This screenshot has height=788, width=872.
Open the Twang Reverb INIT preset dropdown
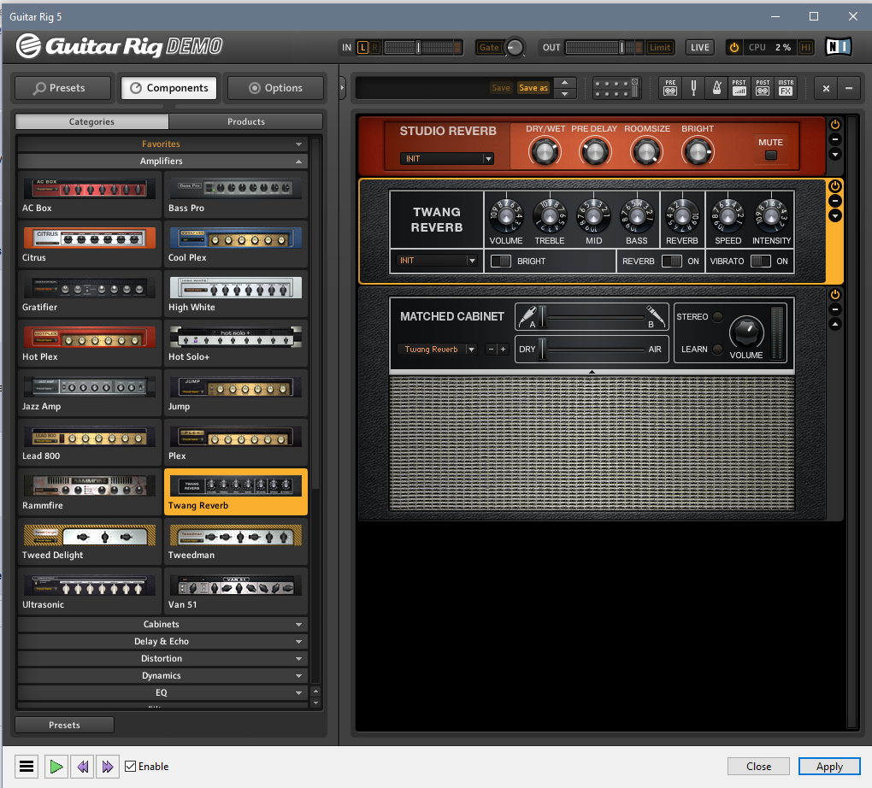coord(437,261)
